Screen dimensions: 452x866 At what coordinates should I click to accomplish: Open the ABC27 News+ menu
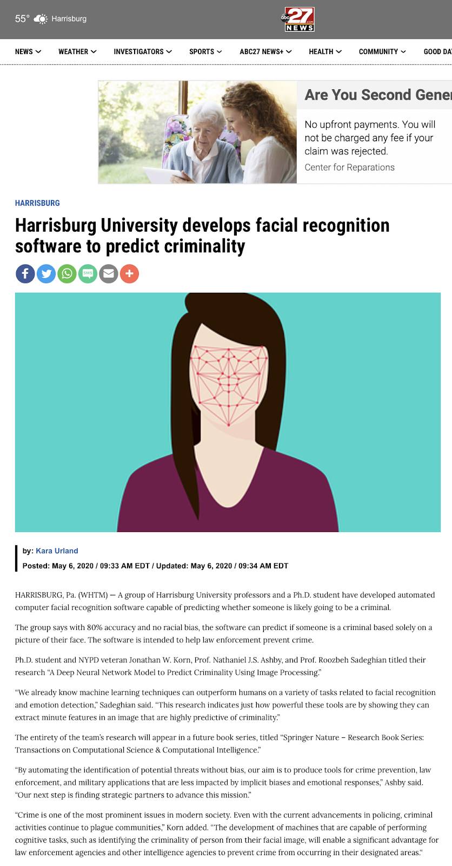click(x=265, y=51)
